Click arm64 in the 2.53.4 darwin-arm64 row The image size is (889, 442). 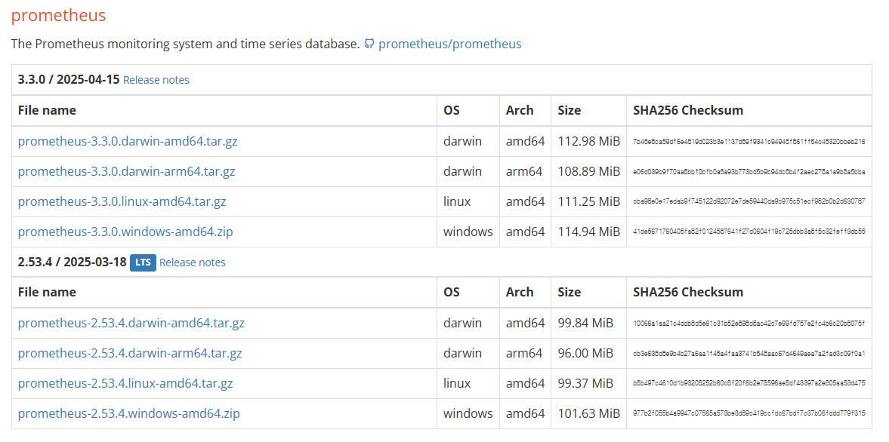click(x=524, y=353)
